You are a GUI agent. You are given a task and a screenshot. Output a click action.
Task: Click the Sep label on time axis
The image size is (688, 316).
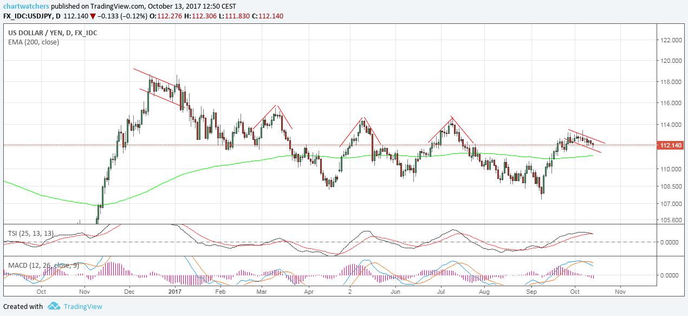[532, 291]
